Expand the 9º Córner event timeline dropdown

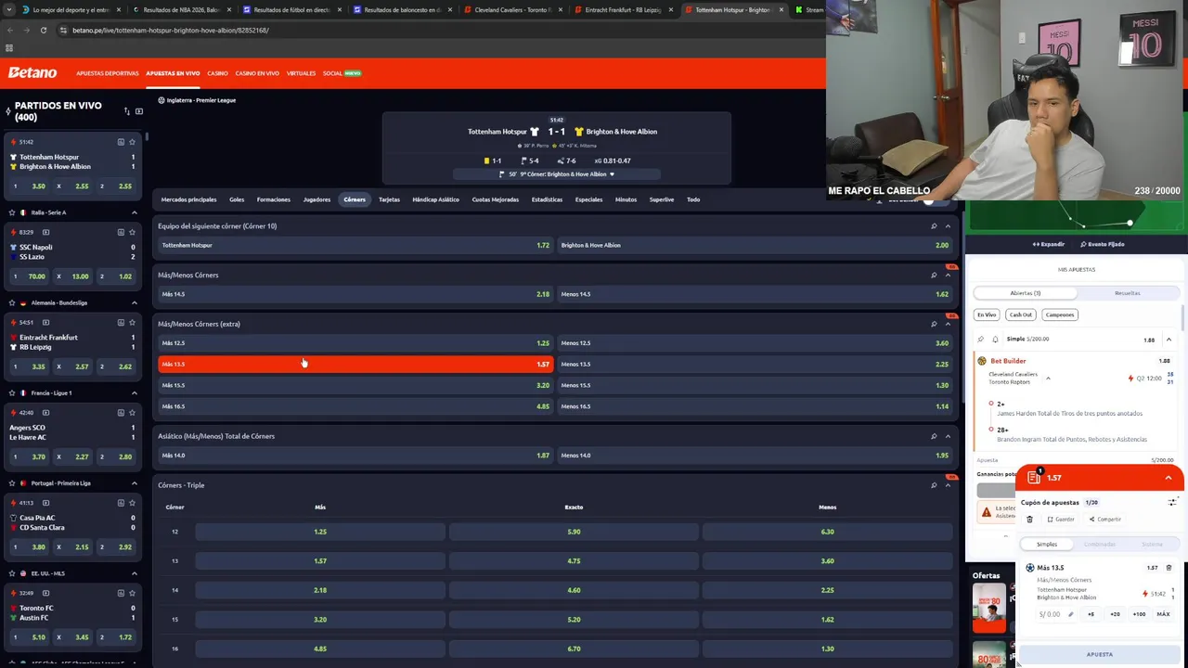pyautogui.click(x=612, y=174)
